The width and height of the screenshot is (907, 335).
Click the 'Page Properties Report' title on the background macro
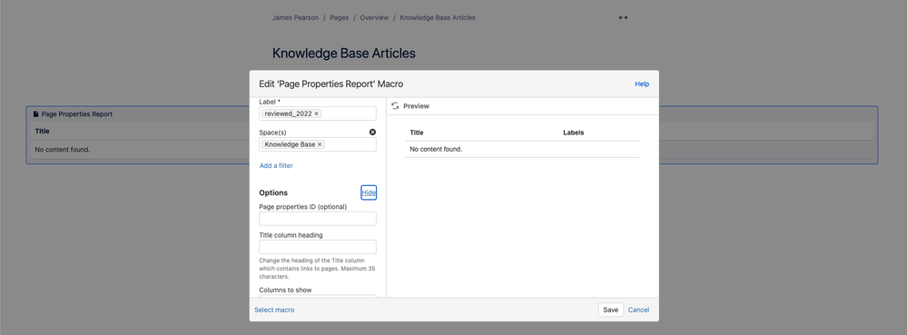77,114
